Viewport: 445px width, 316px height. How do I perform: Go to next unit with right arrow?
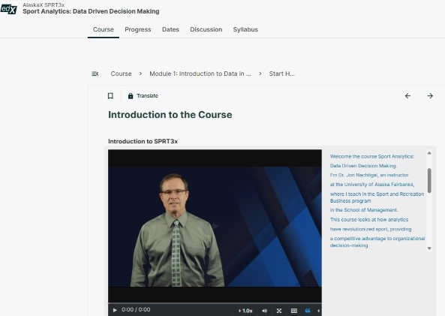click(430, 96)
